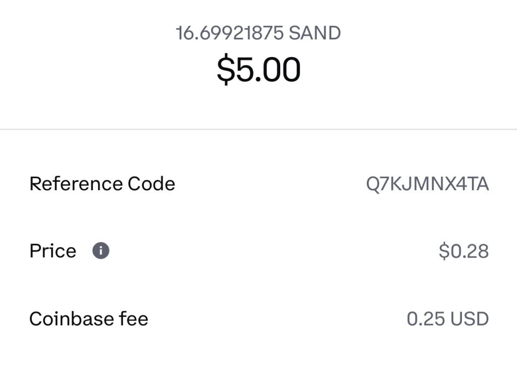Click the Reference Code label

[102, 184]
